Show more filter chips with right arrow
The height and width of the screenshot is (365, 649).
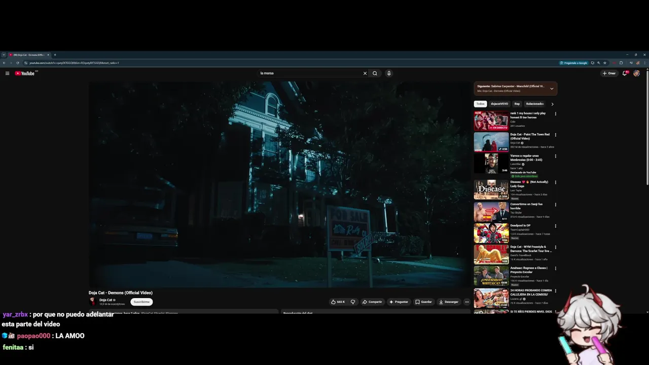coord(553,104)
